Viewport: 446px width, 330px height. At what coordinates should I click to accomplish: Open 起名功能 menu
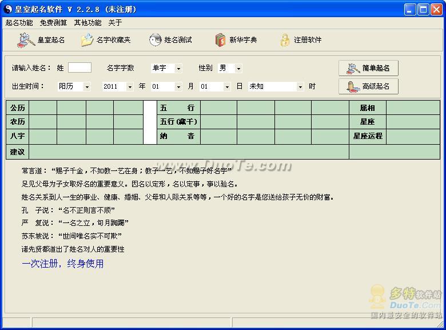coord(19,23)
